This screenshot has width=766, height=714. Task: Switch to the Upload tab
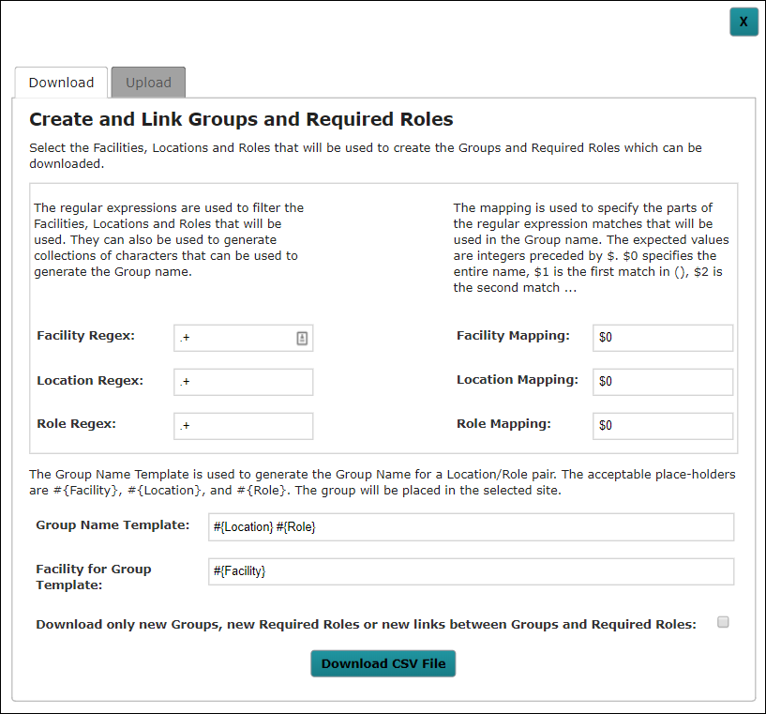[x=147, y=83]
